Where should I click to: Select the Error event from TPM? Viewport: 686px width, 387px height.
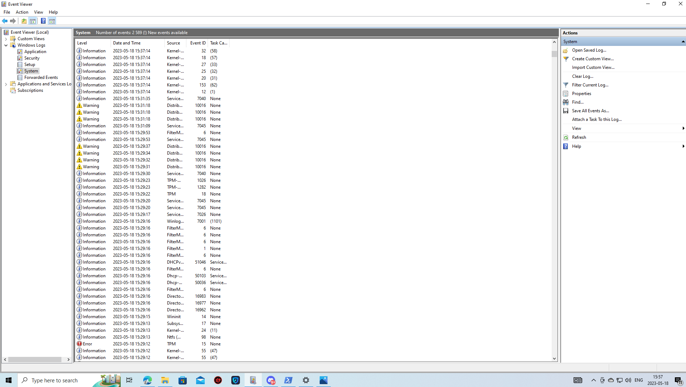coord(153,344)
